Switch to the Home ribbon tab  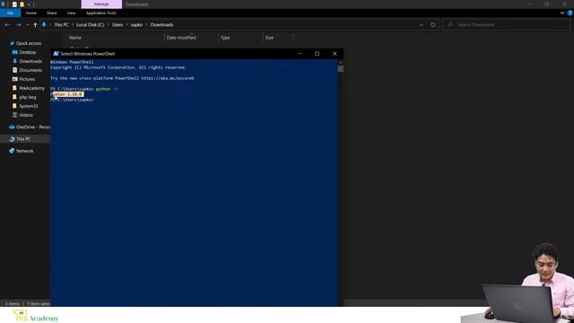(x=31, y=13)
